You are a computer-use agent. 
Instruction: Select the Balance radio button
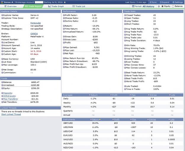[173, 7]
